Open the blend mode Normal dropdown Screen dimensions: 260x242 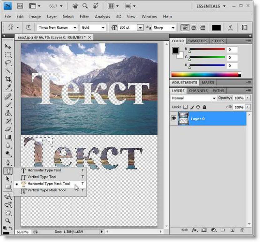click(193, 98)
